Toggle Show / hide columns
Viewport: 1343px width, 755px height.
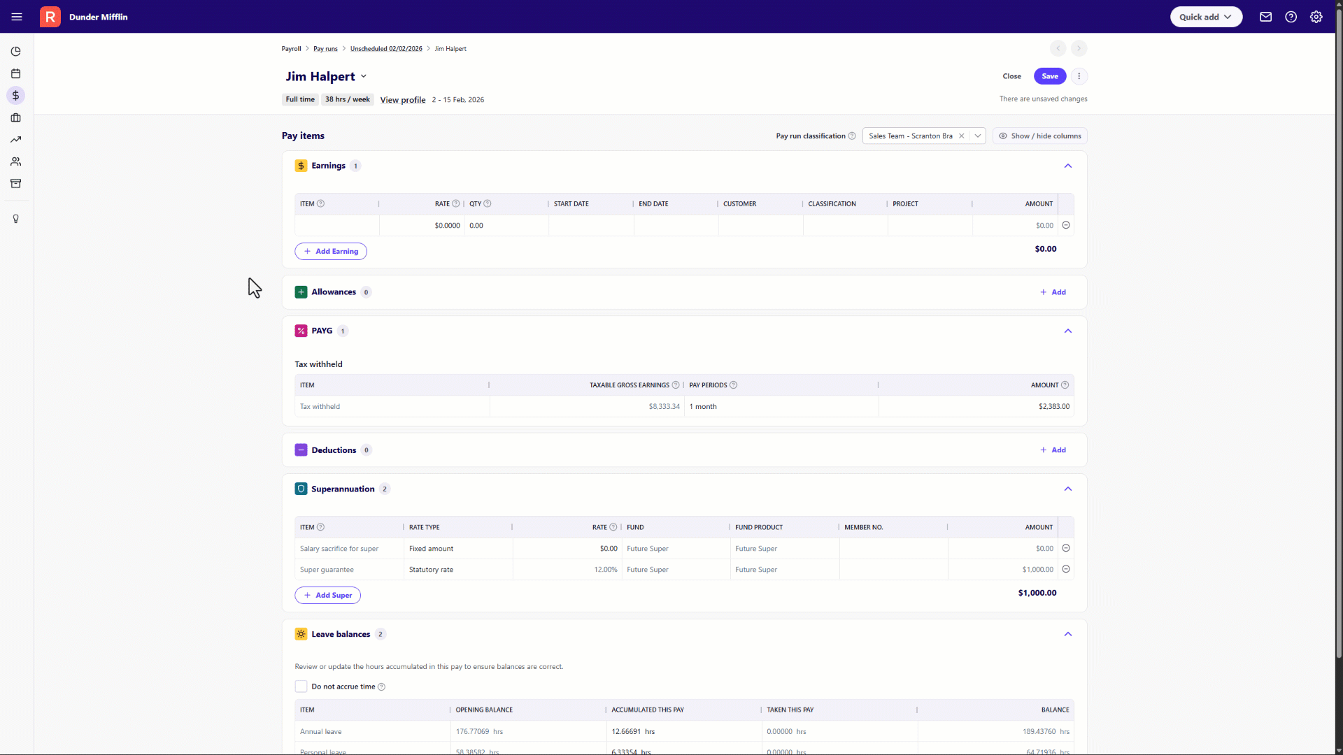coord(1039,136)
